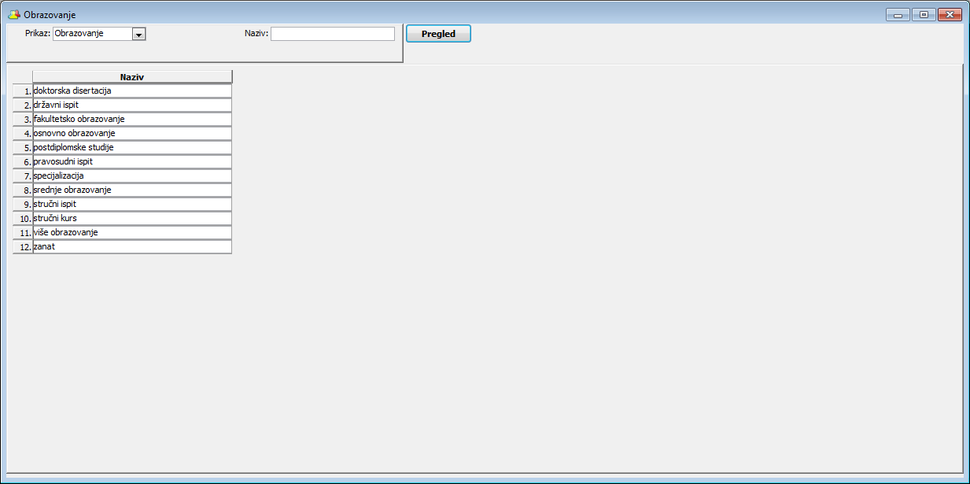This screenshot has height=484, width=970.
Task: Select the row 'srednje obrazovanje'
Action: (x=132, y=190)
